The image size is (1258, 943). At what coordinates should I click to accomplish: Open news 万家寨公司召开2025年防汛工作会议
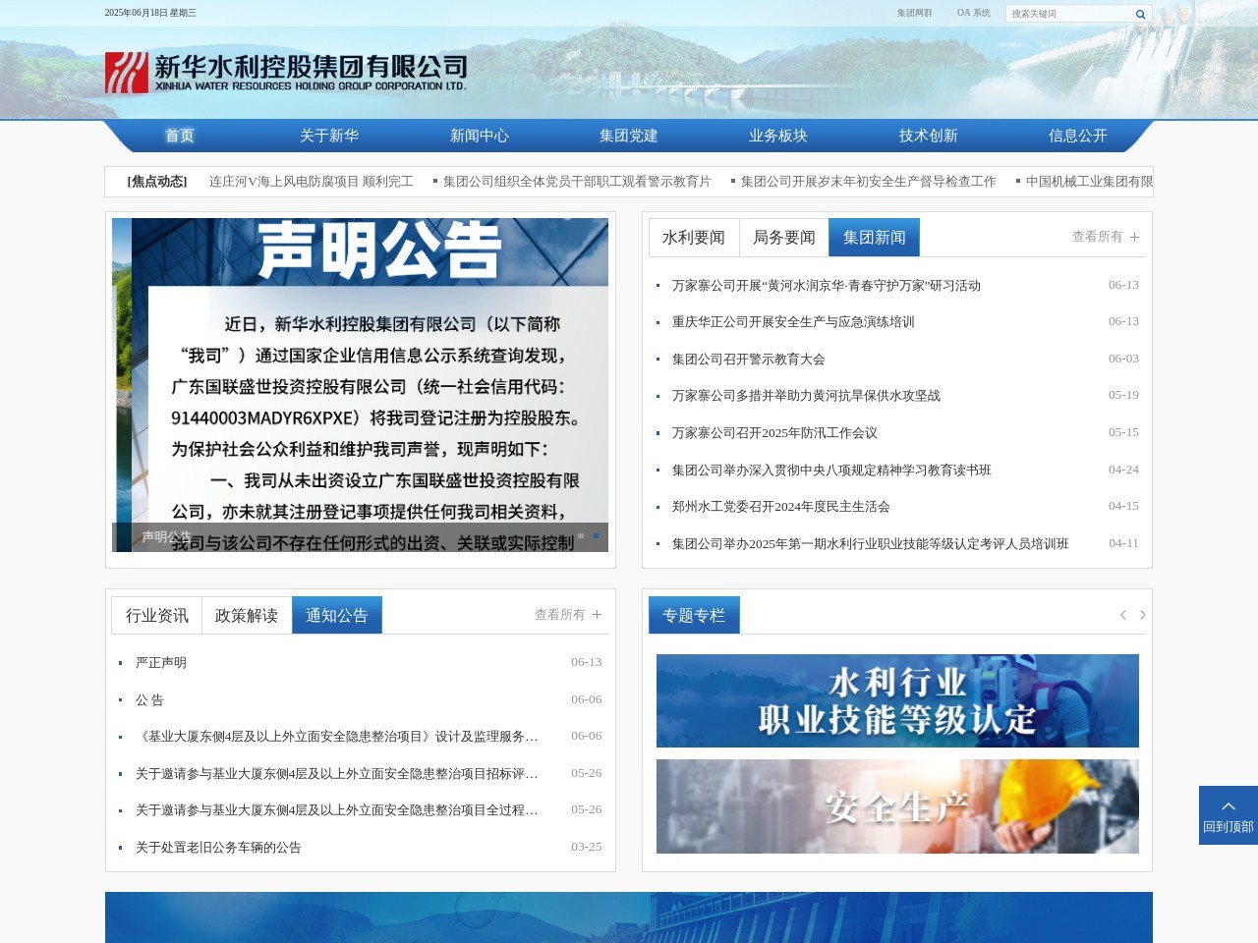coord(774,433)
